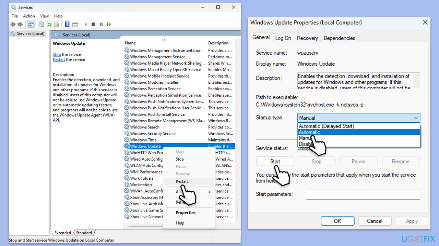Click Resume button in Properties dialog
Image resolution: width=439 pixels, height=246 pixels.
pos(401,162)
